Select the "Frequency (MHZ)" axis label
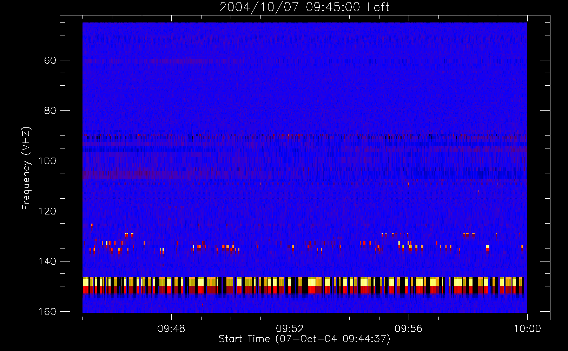This screenshot has height=351, width=568. pyautogui.click(x=26, y=168)
